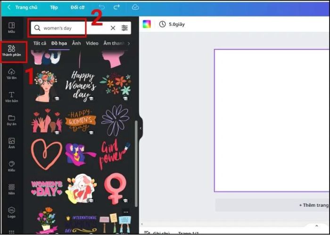Viewport: 330px width, 235px height.
Task: Switch to the Âm thanh tab
Action: pos(114,43)
